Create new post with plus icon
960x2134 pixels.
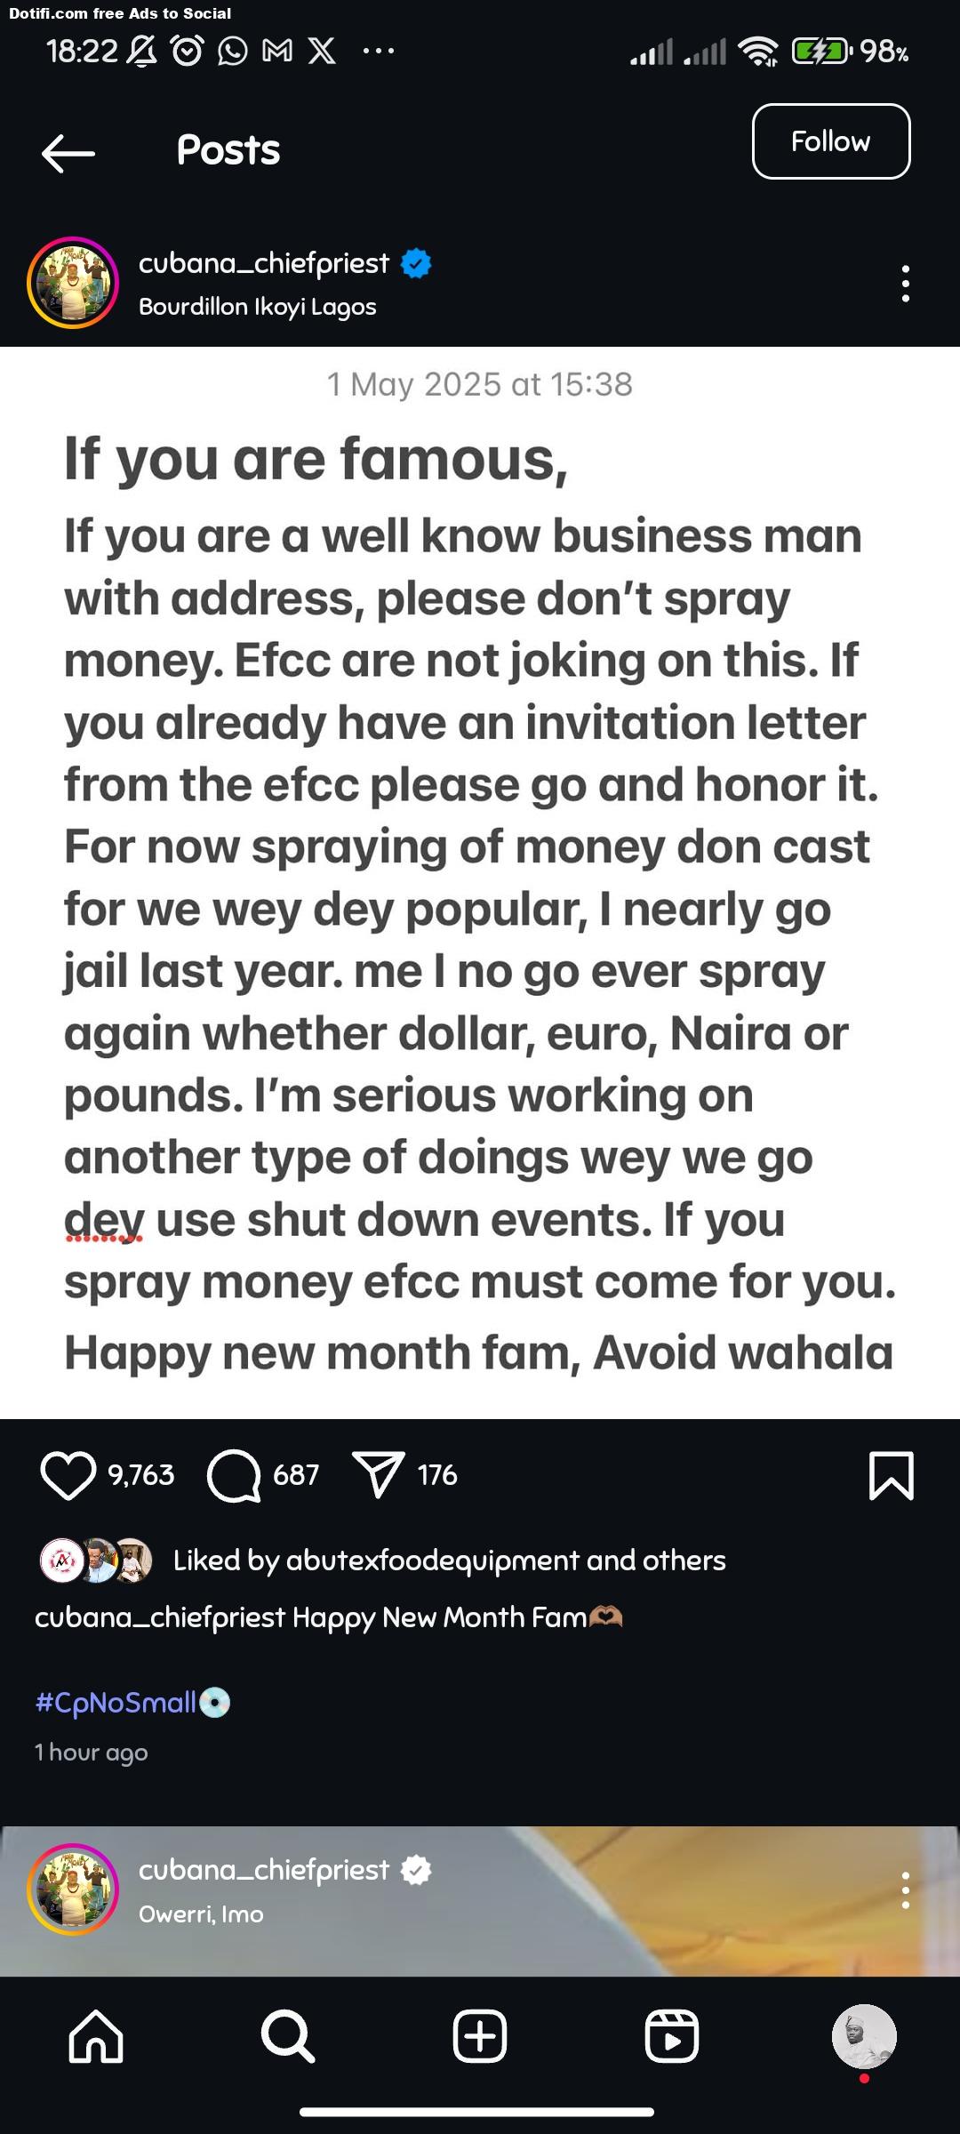(480, 2035)
